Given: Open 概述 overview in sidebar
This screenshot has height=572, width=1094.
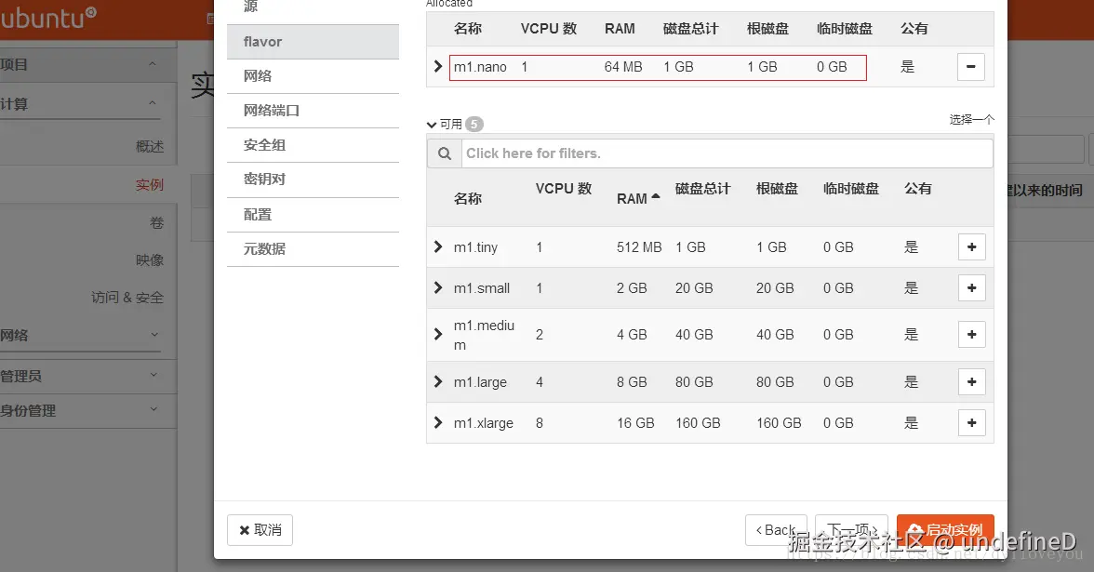Looking at the screenshot, I should (x=149, y=147).
